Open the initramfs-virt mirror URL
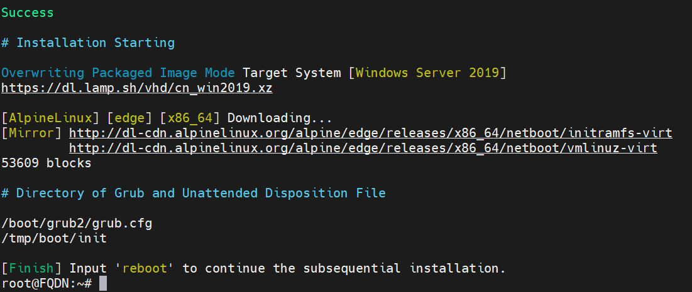The height and width of the screenshot is (292, 692). pos(370,133)
